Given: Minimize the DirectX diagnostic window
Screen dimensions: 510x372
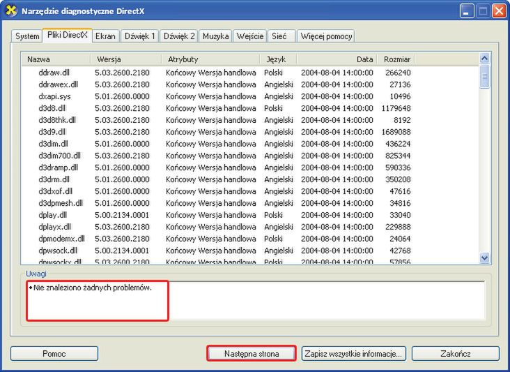Looking at the screenshot, I should pyautogui.click(x=467, y=11).
